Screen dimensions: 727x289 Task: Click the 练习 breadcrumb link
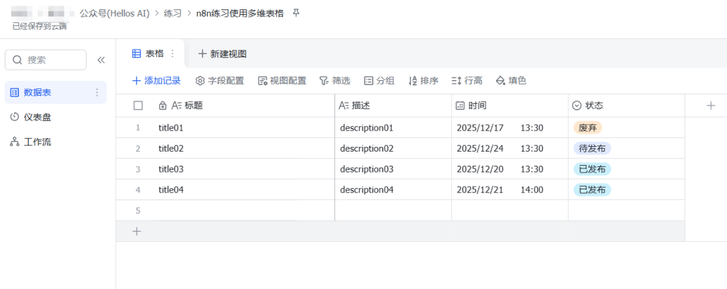[x=173, y=13]
